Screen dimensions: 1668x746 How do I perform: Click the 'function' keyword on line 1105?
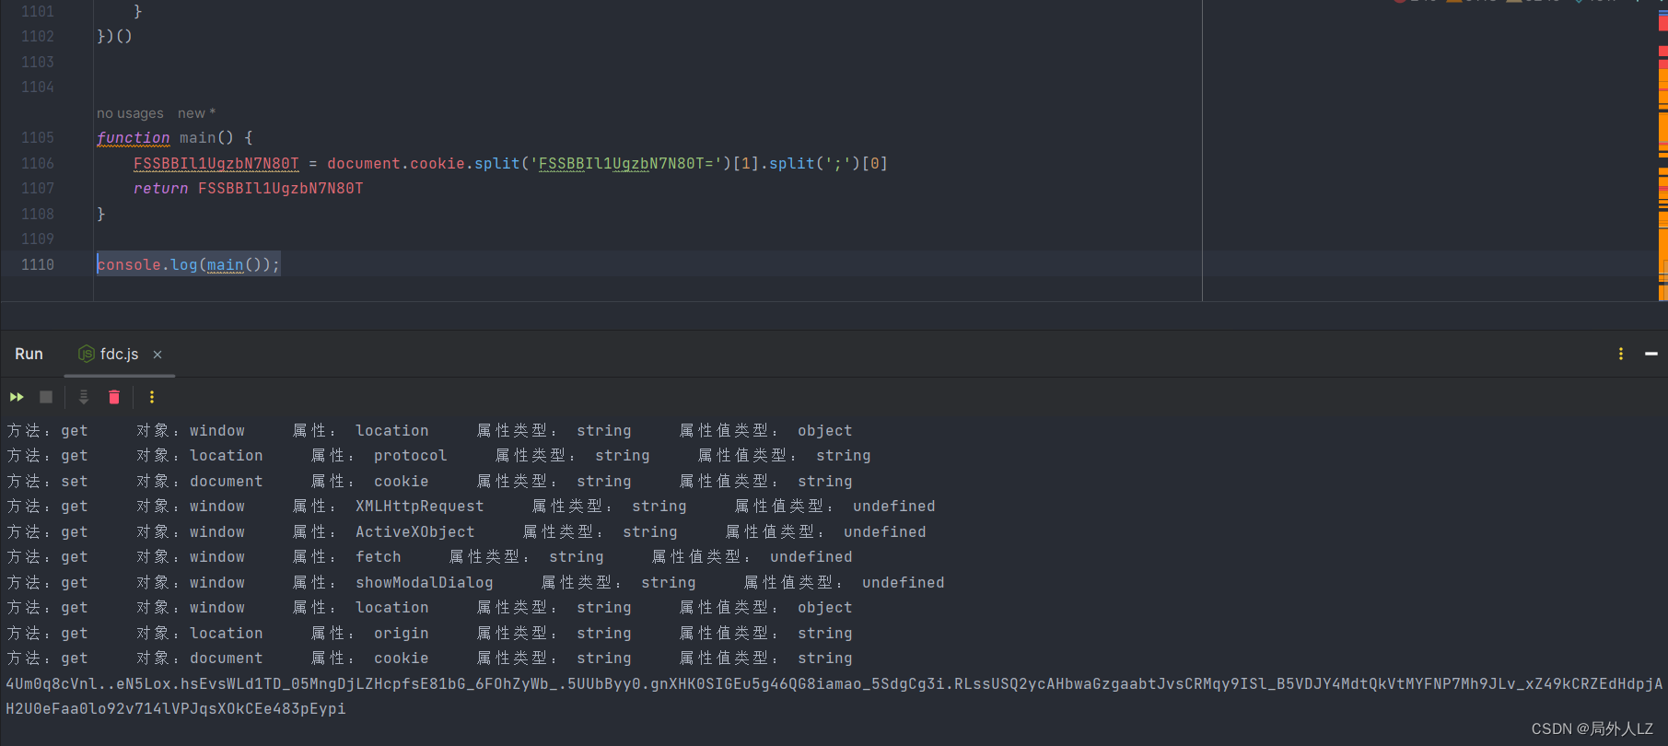click(x=134, y=137)
